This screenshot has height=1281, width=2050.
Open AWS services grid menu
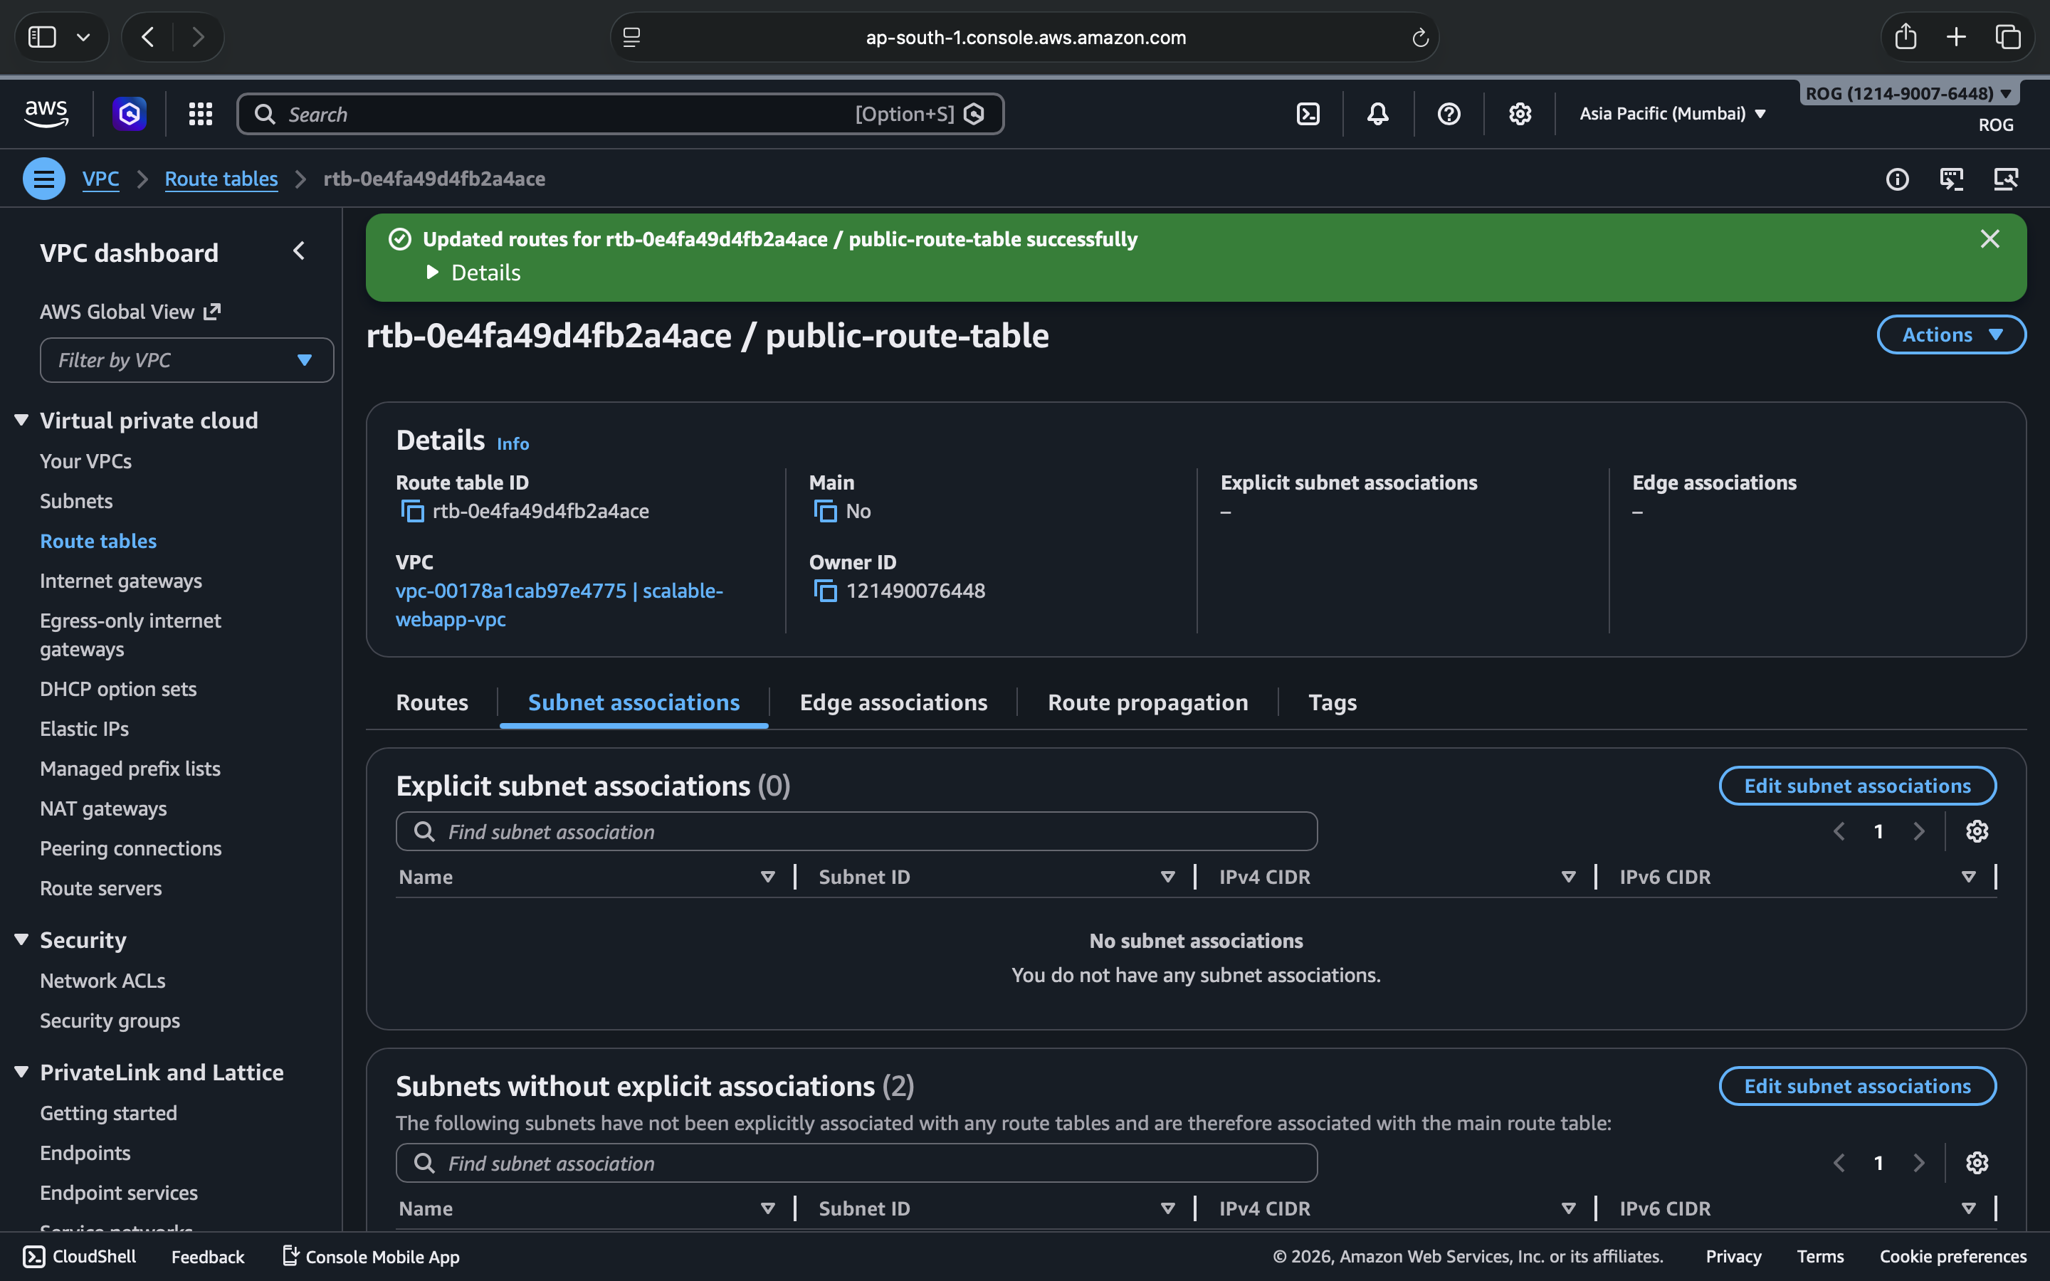pos(200,114)
